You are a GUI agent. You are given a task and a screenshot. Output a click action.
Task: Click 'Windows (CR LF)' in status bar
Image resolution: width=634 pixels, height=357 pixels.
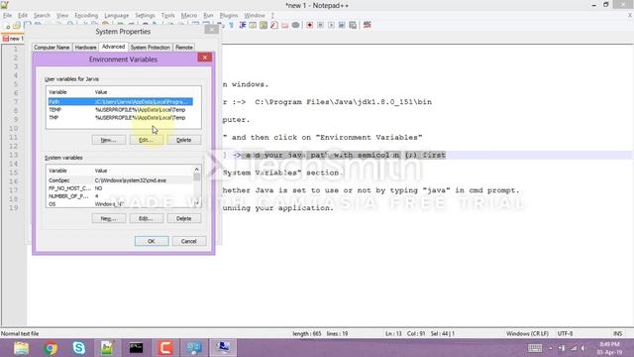point(527,333)
